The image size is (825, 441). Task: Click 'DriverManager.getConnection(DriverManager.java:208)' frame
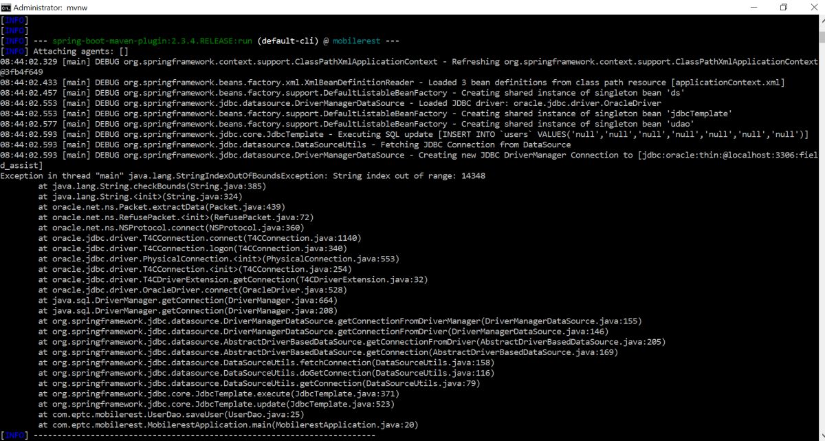point(188,310)
